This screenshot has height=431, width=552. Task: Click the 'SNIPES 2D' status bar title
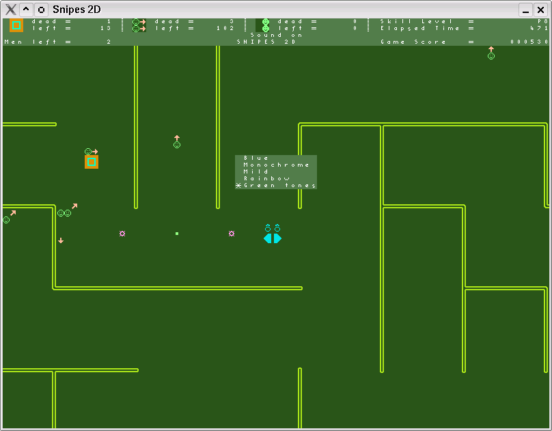[x=266, y=42]
